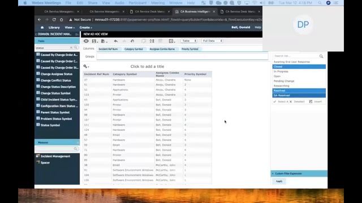Screen dimensions: 362x203
Task: Click the Sort arrows icon
Action: pyautogui.click(x=152, y=41)
